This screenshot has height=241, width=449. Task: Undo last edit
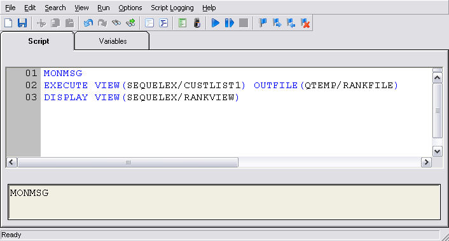coord(88,23)
